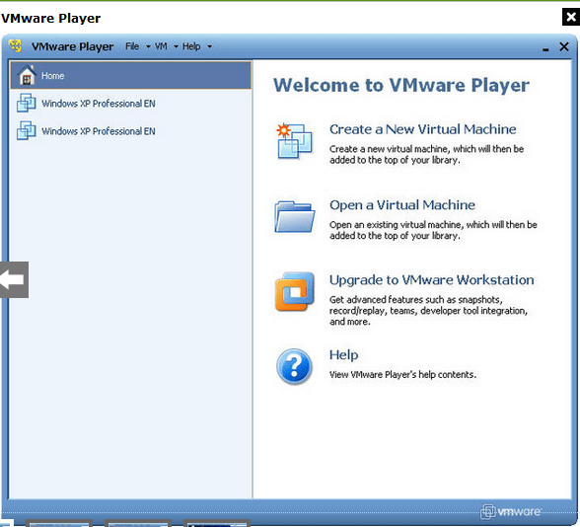Click the Welcome to VMware Player heading
580x527 pixels.
point(401,85)
